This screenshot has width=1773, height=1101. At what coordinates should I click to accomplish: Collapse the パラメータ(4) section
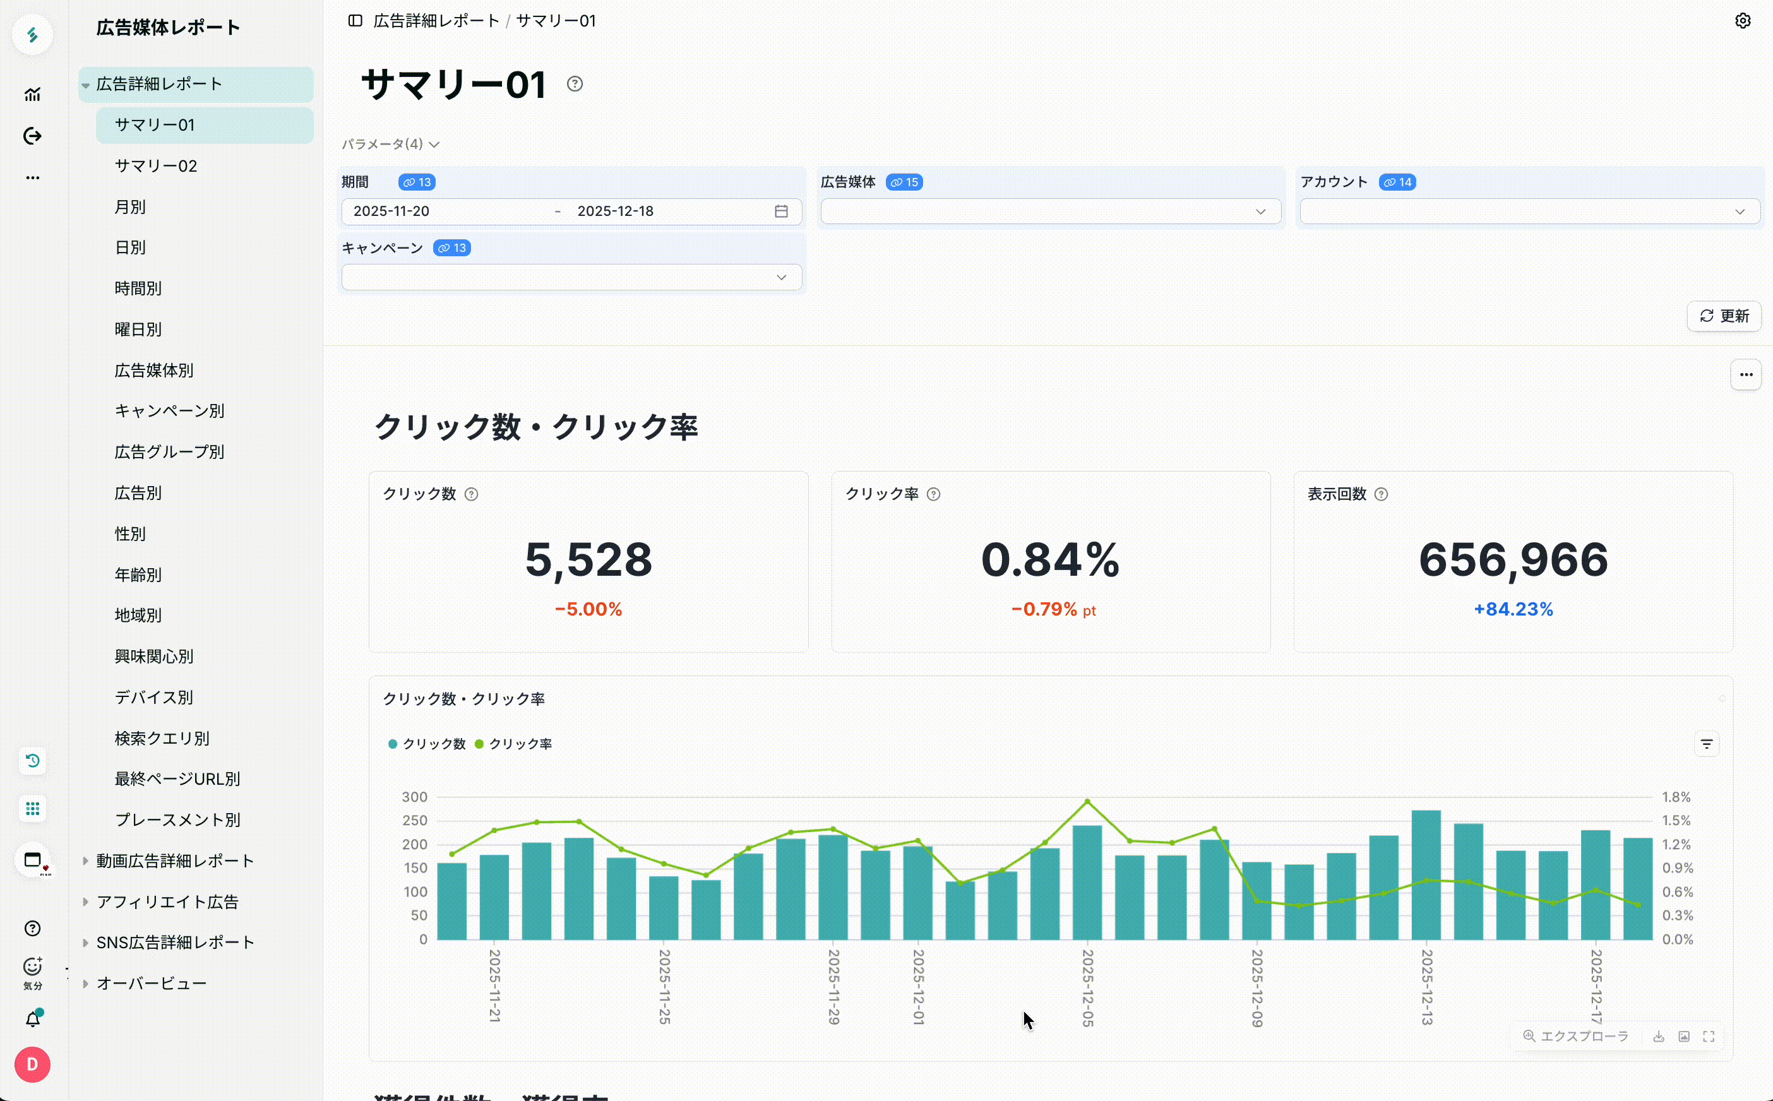point(390,144)
